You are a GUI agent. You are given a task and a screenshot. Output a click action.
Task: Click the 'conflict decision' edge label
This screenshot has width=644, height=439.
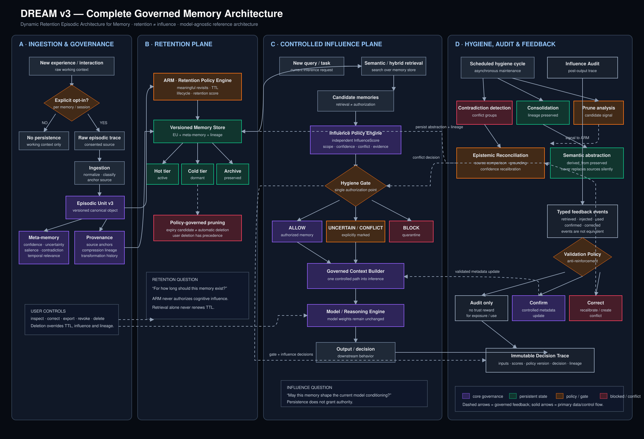pos(426,157)
